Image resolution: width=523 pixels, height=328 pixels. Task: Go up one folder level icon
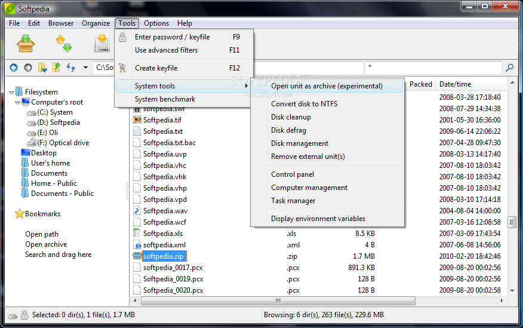click(56, 68)
